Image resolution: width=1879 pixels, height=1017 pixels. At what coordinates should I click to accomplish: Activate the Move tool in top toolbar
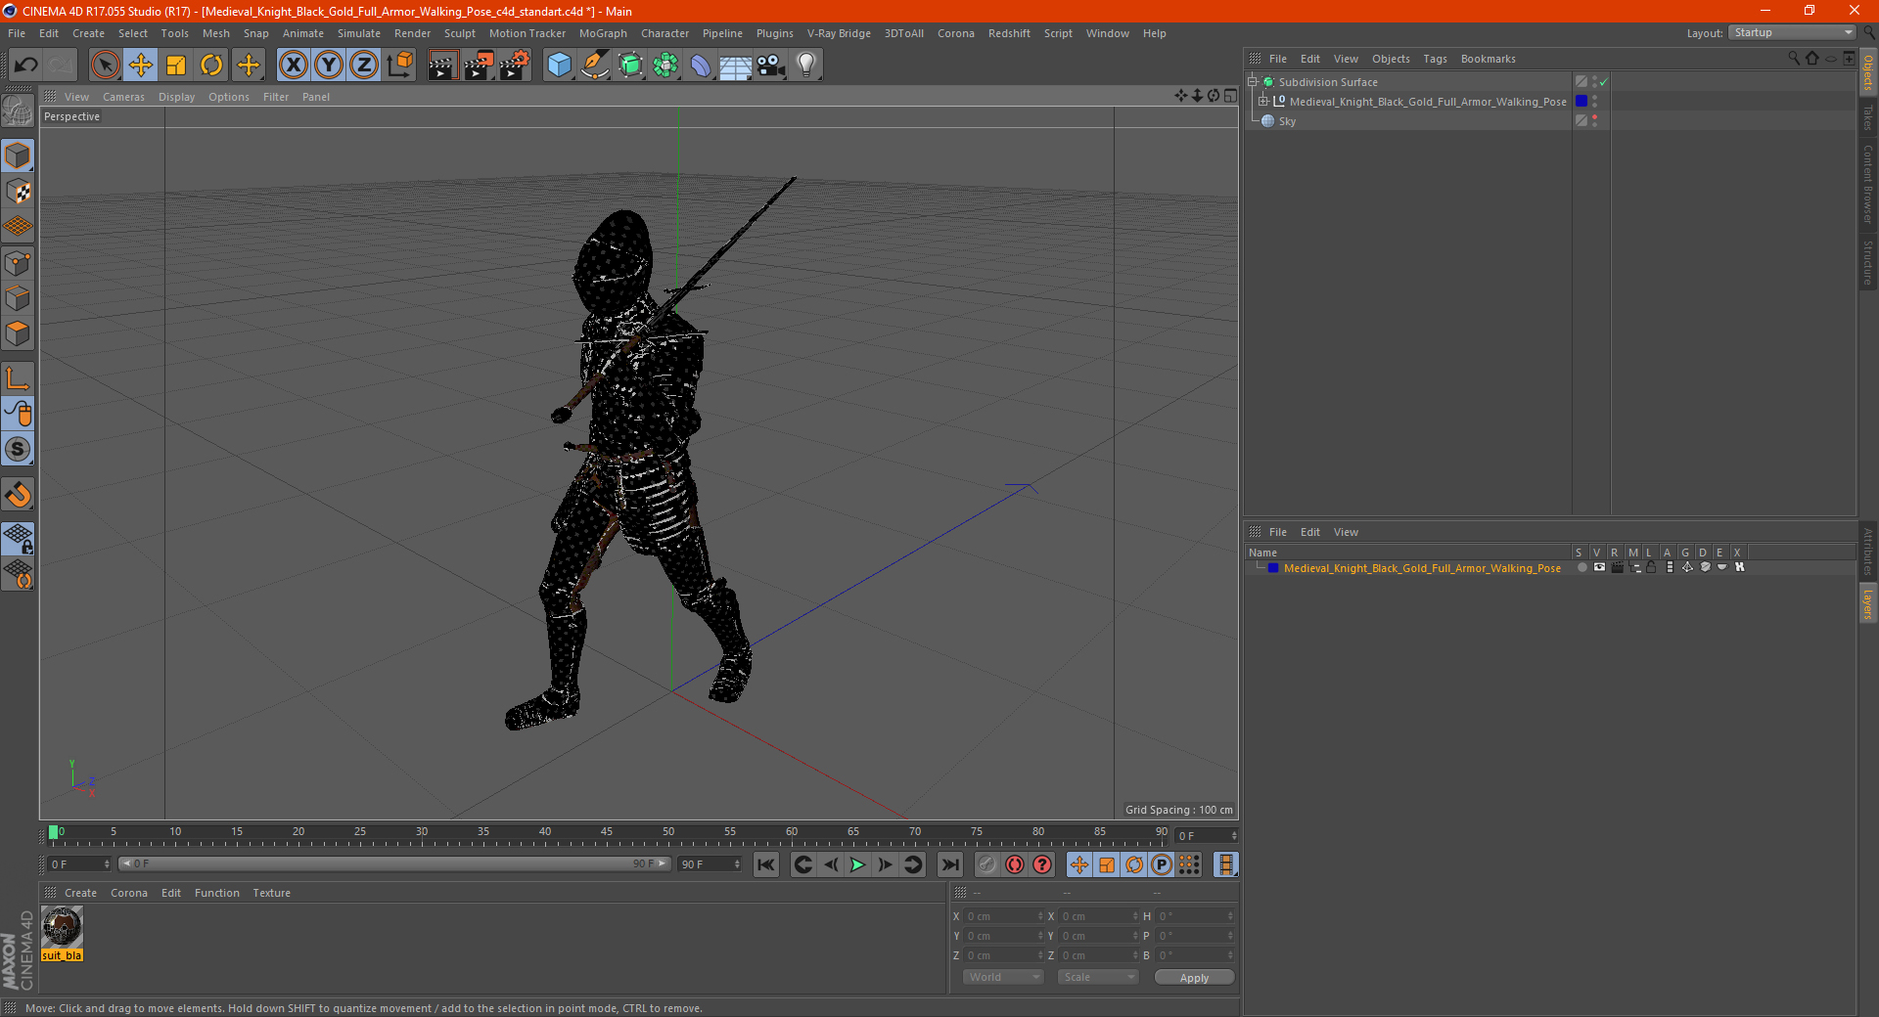(x=141, y=66)
